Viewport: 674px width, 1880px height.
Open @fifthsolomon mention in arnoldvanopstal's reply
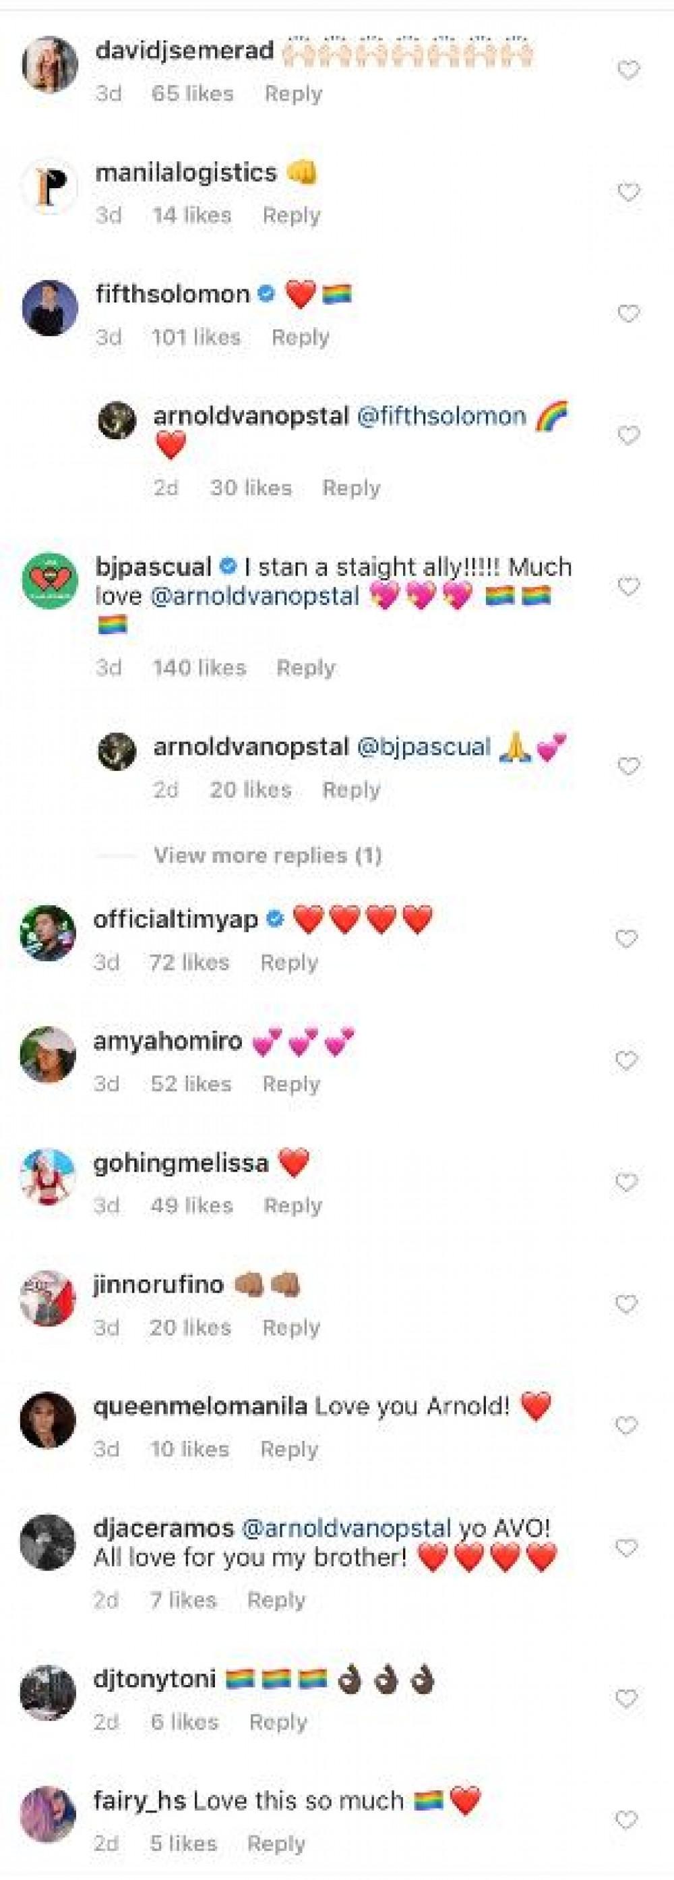click(x=441, y=416)
